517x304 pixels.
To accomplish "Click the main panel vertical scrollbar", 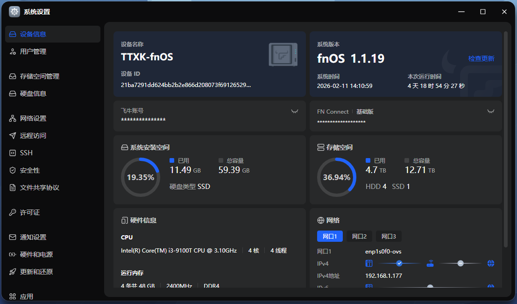I will pos(506,139).
